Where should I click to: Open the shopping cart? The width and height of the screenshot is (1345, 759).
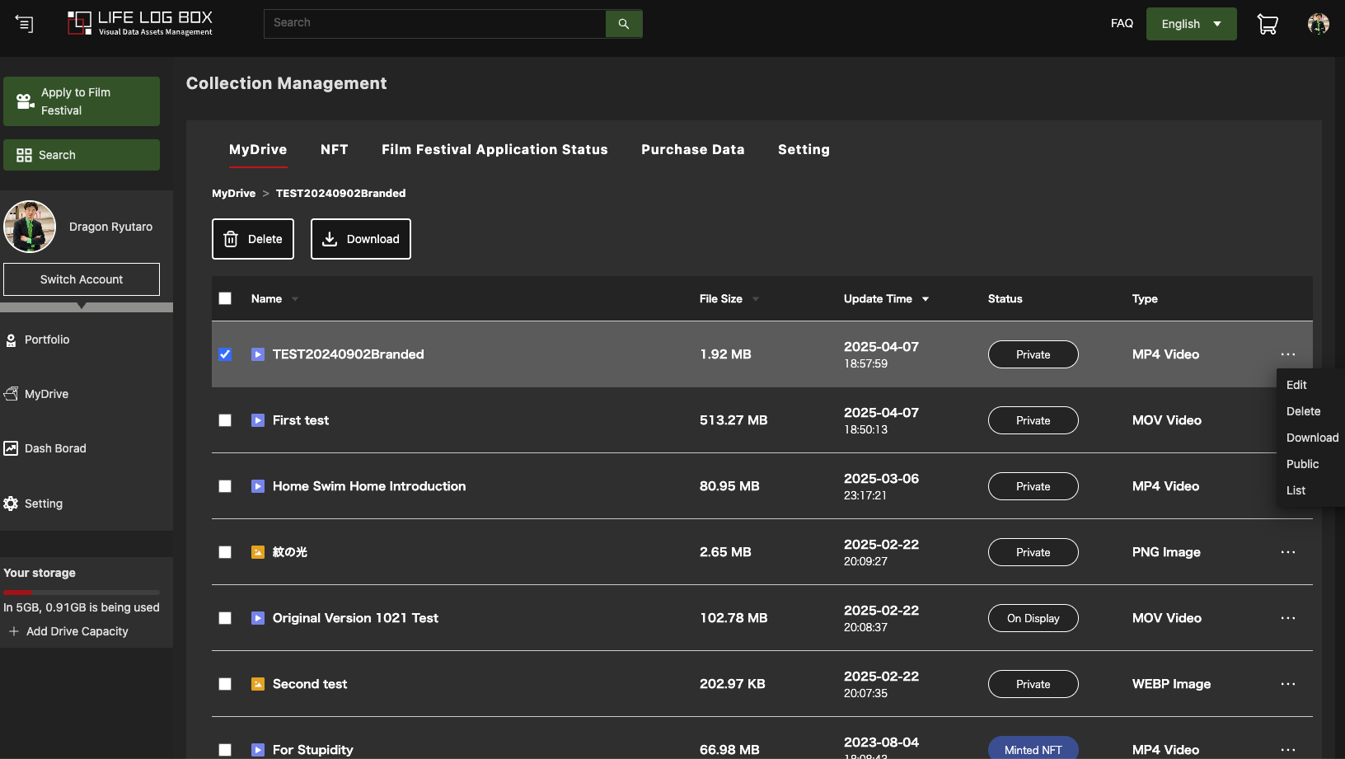1267,25
